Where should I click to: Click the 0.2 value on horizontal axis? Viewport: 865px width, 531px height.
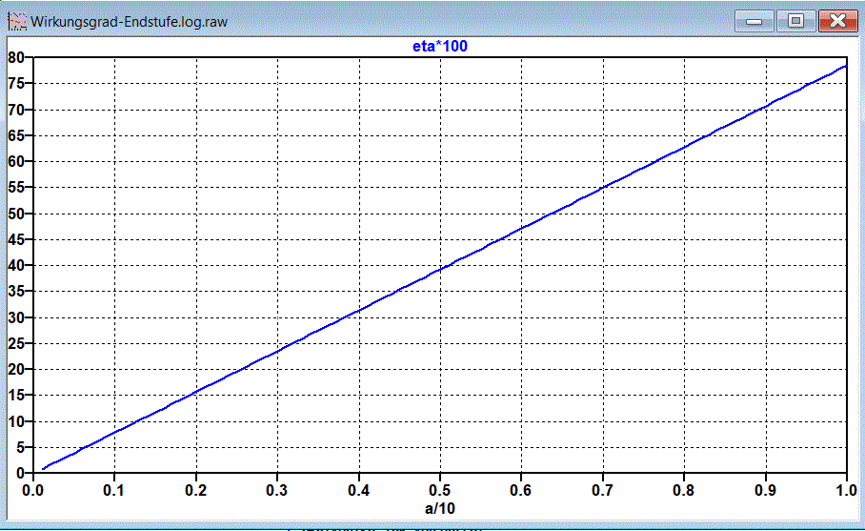point(196,490)
